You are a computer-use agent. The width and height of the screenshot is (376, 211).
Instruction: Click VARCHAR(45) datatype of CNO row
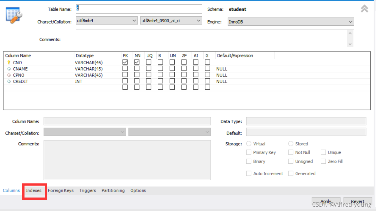click(89, 62)
